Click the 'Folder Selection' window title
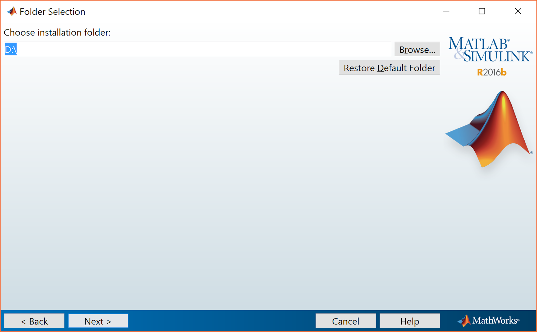 [x=52, y=12]
